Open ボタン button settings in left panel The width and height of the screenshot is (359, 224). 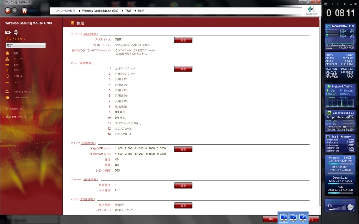click(x=16, y=65)
